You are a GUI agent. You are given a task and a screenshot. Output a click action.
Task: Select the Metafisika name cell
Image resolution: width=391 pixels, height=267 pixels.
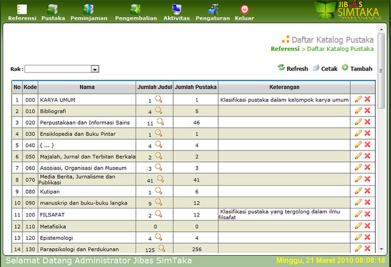point(87,226)
